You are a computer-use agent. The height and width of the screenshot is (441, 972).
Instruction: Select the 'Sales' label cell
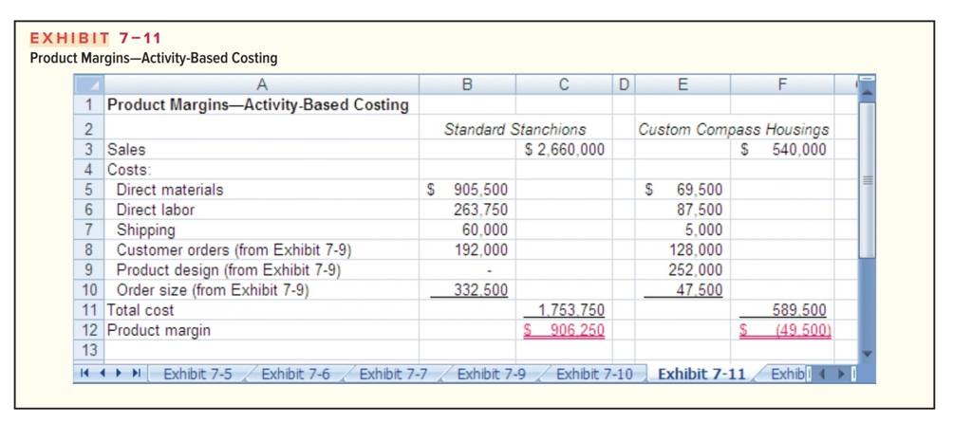[x=261, y=149]
